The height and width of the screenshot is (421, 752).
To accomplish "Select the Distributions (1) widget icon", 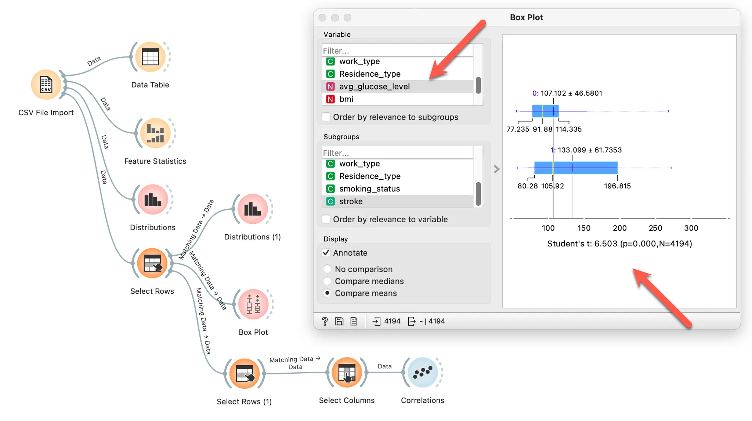I will [252, 209].
